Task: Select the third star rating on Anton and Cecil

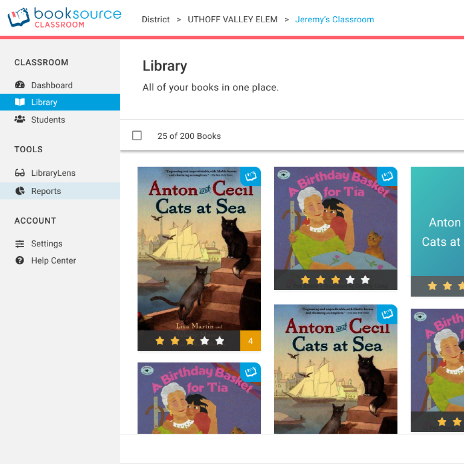Action: [x=189, y=340]
